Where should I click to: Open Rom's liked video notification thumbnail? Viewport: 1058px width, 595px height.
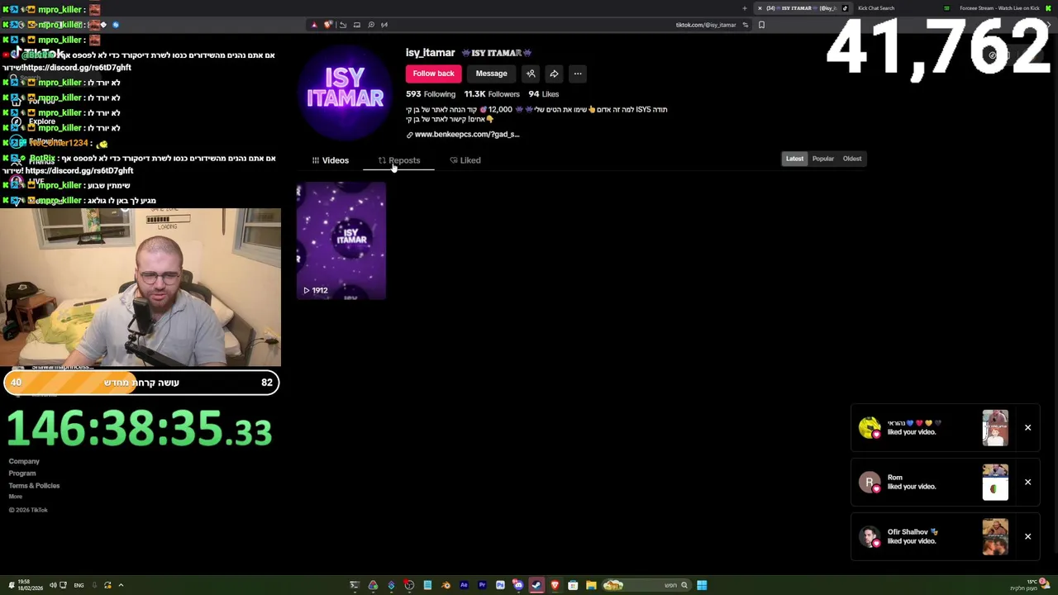[995, 483]
